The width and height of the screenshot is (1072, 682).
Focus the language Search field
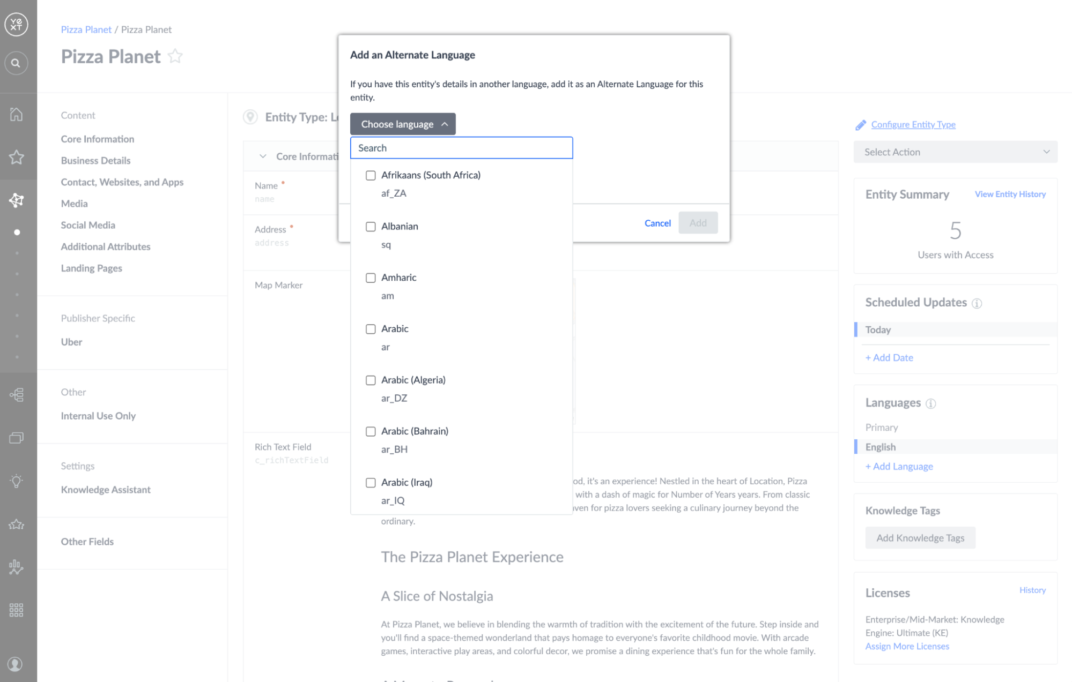[461, 147]
